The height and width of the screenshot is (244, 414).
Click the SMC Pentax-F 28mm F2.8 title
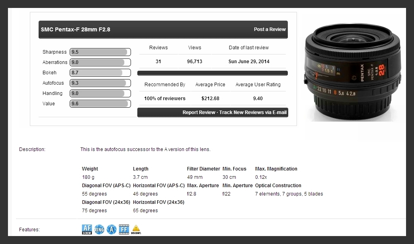tap(76, 29)
